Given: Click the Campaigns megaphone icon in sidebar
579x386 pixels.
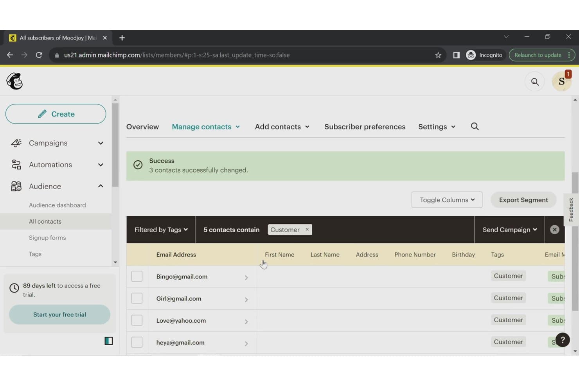Looking at the screenshot, I should pos(16,143).
